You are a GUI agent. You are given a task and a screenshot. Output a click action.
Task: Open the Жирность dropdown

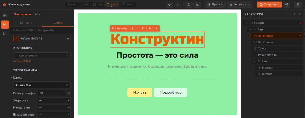tap(54, 100)
